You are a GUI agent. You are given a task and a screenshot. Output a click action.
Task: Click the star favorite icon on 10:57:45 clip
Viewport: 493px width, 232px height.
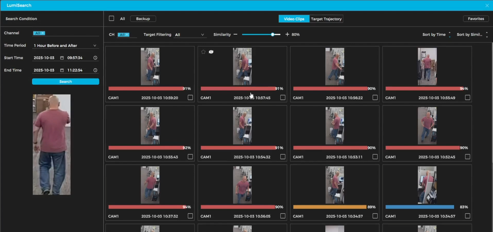(203, 52)
